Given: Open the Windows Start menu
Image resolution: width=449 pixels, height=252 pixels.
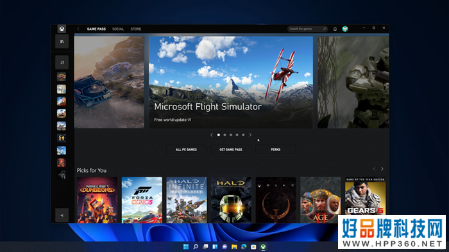Looking at the screenshot, I should coord(186,247).
